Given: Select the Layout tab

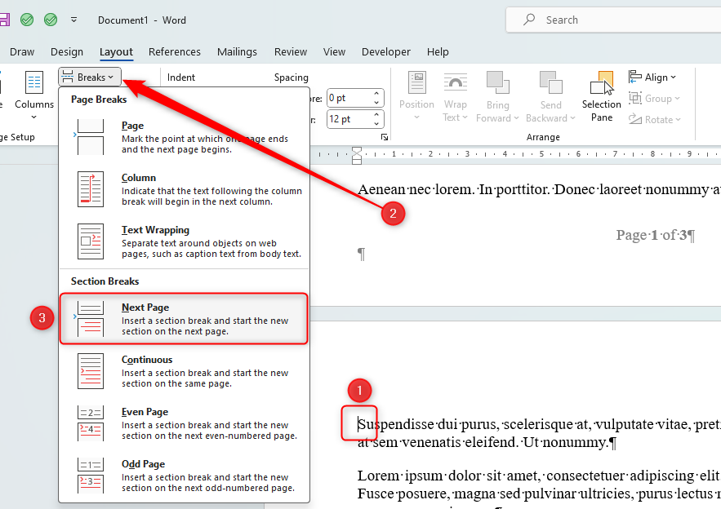Looking at the screenshot, I should [116, 52].
